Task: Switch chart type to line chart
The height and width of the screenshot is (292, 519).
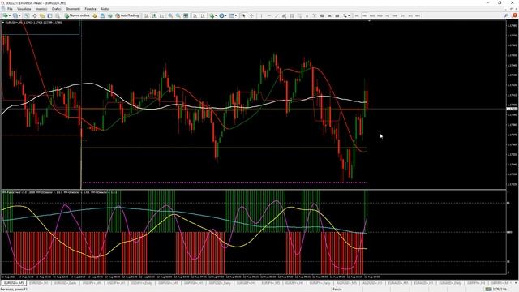Action: (x=161, y=15)
